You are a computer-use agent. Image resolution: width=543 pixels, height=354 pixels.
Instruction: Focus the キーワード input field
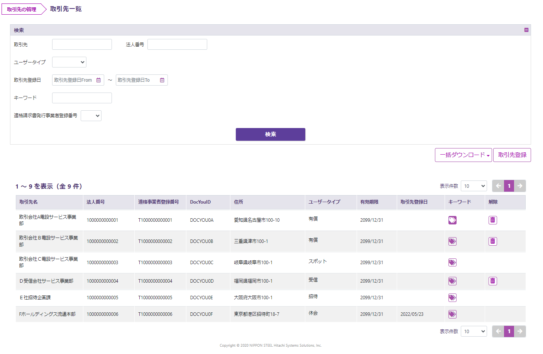pos(82,98)
